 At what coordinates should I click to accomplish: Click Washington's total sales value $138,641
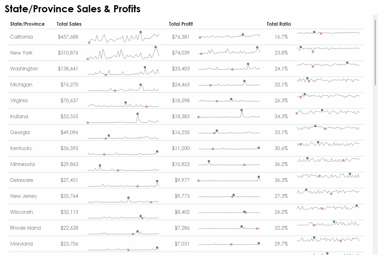click(68, 69)
